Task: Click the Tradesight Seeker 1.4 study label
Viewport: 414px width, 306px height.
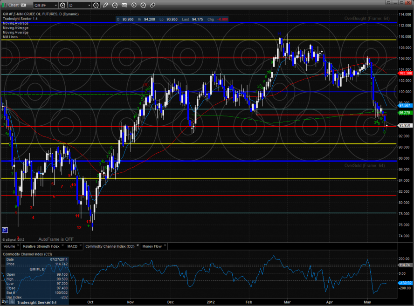Action: pyautogui.click(x=20, y=19)
